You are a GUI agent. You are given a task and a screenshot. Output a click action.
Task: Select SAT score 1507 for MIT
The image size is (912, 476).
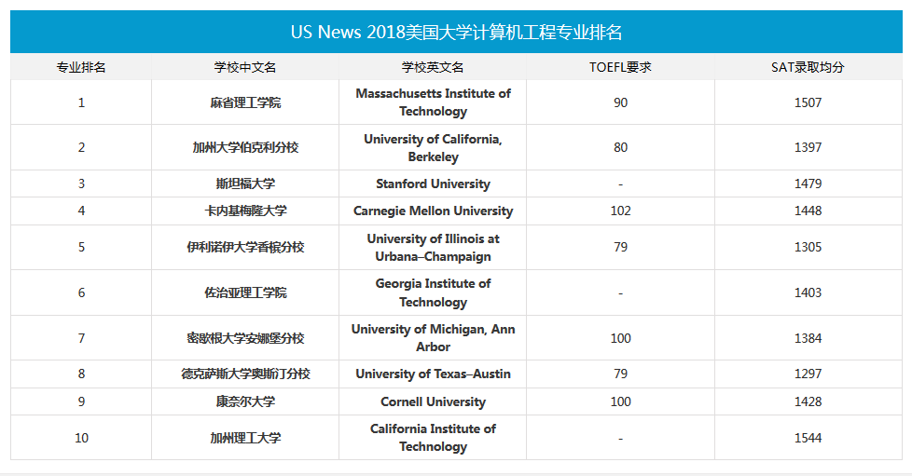pos(808,102)
